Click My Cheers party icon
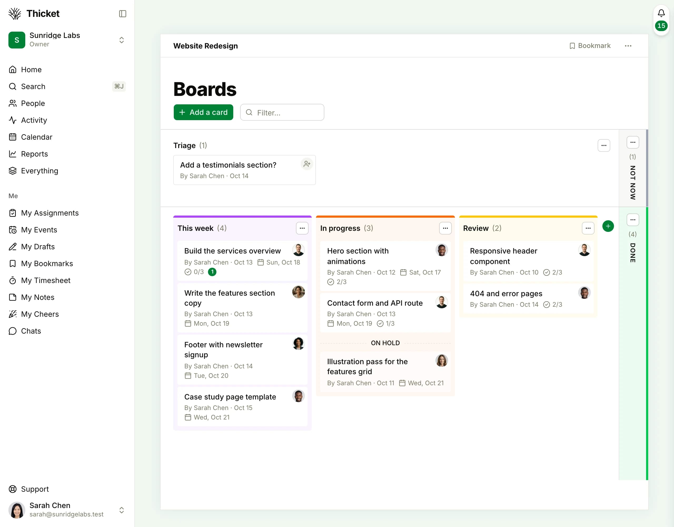Screen dimensions: 674x527 (13, 314)
